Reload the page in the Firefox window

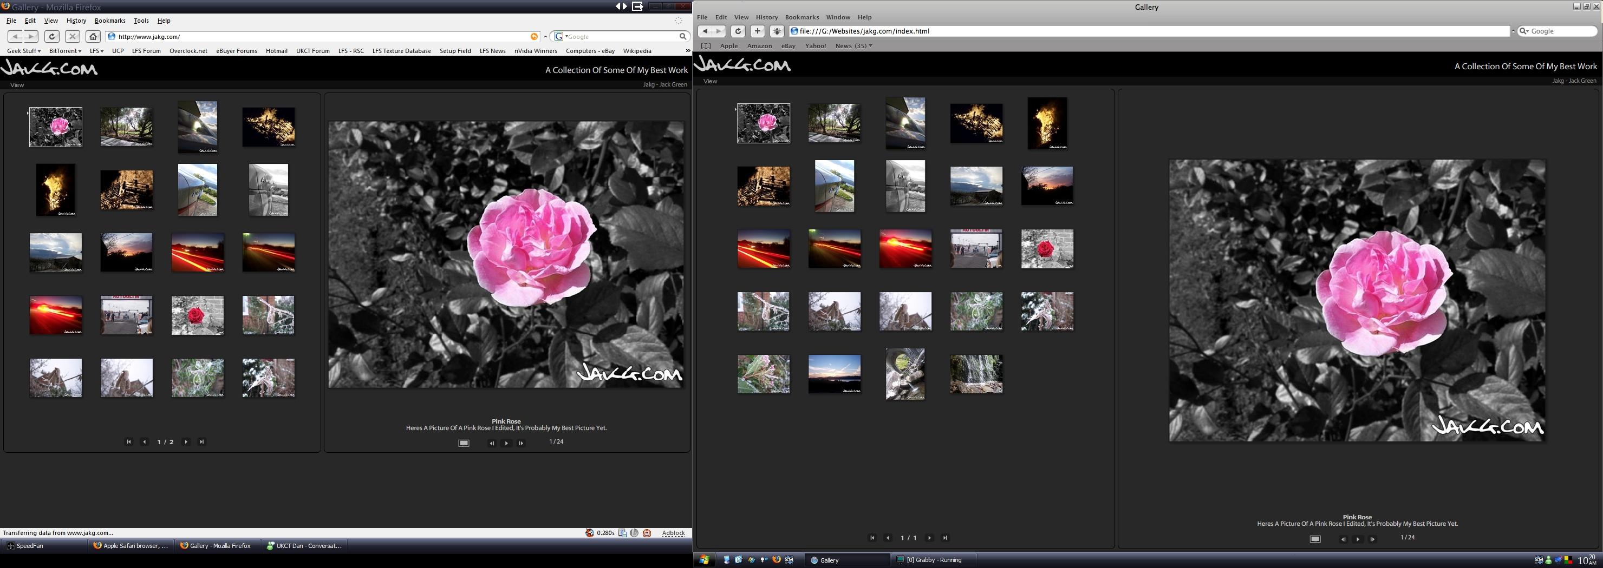click(53, 37)
